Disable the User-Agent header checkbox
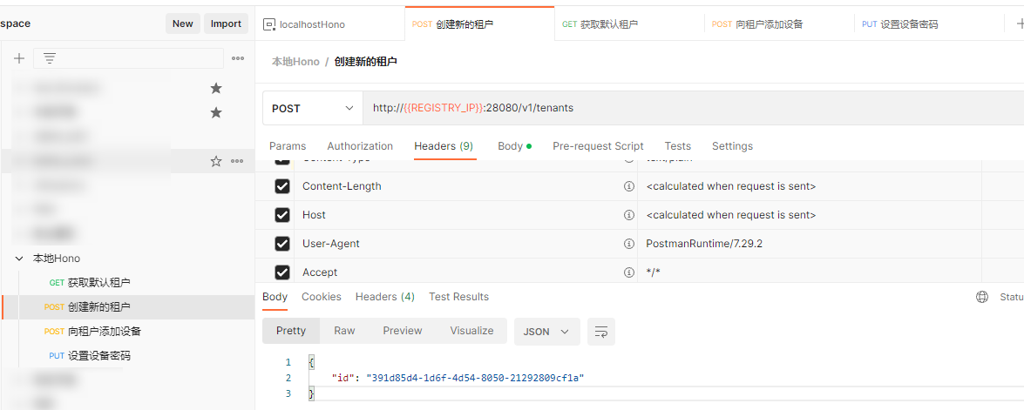Screen dimensions: 1024x410 [x=282, y=244]
